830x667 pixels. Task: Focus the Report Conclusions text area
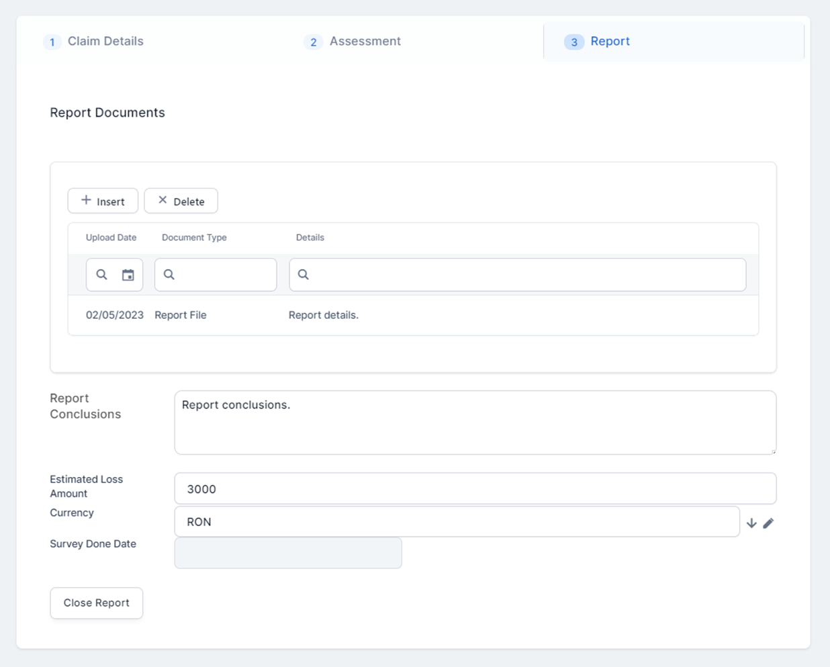[475, 423]
